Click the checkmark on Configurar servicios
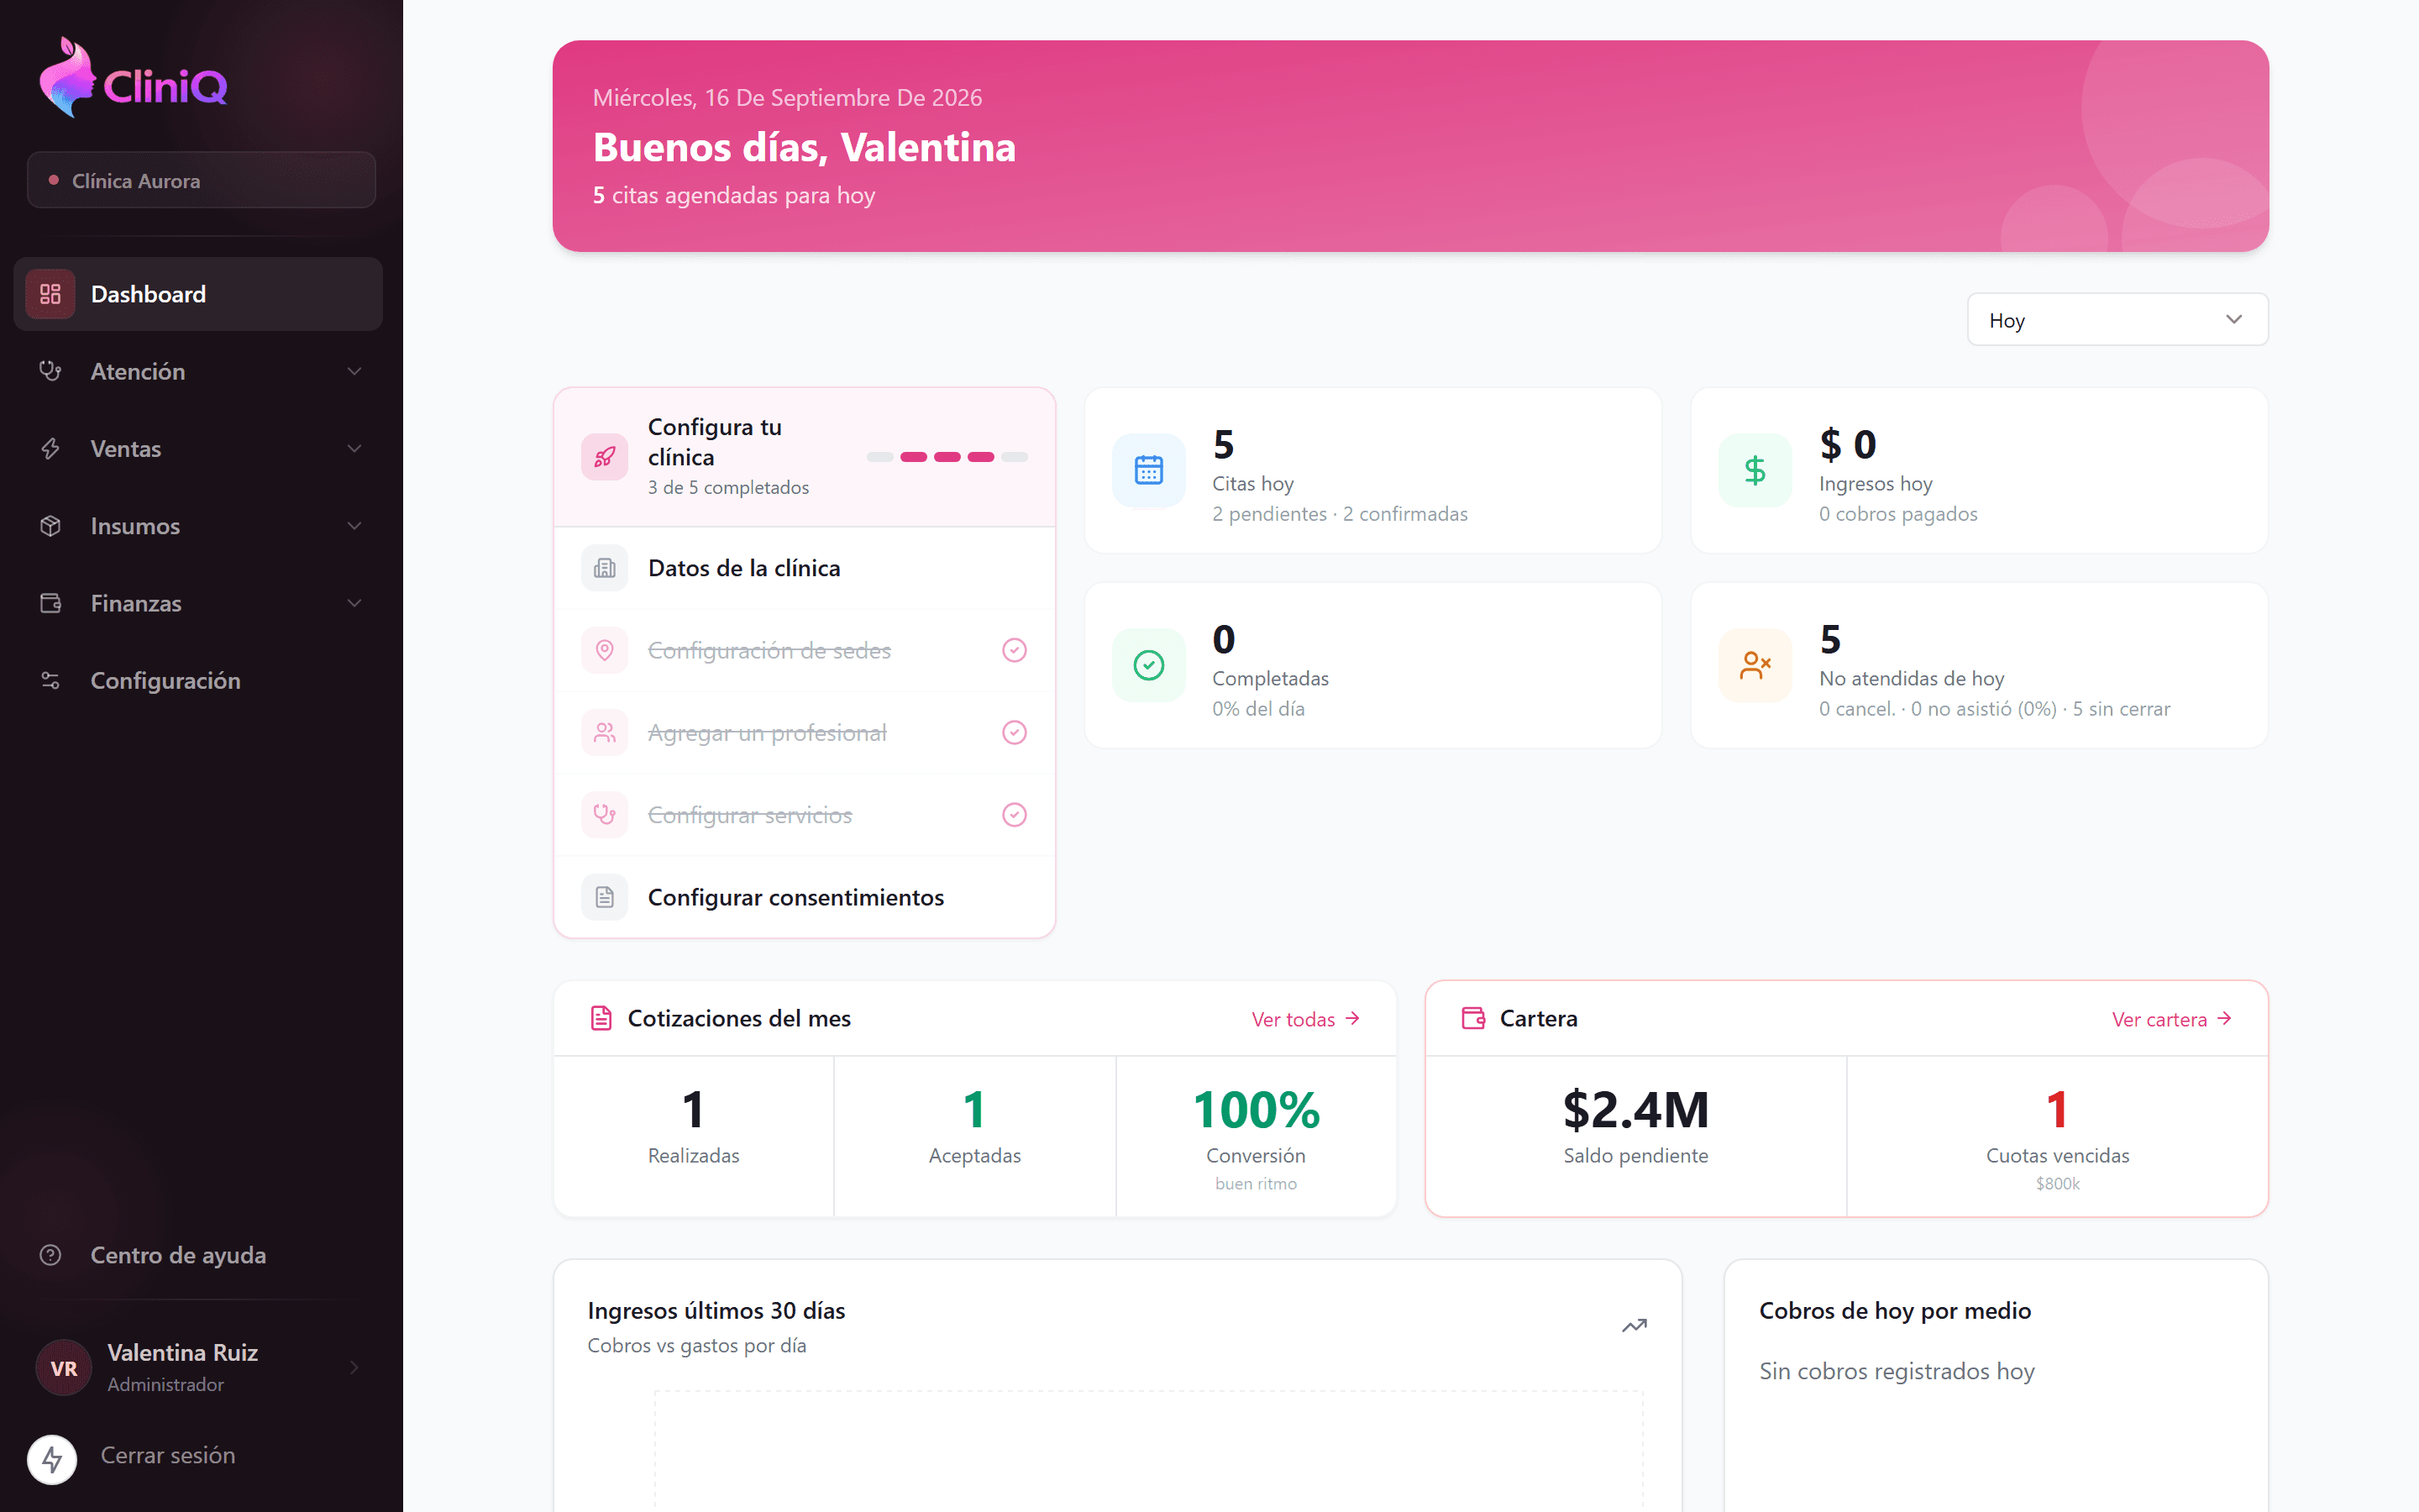 (x=1015, y=815)
